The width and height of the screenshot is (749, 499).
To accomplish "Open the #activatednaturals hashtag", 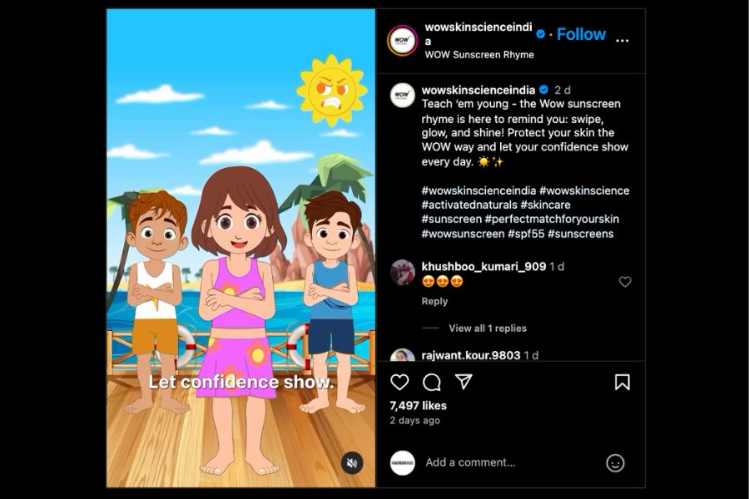I will pyautogui.click(x=469, y=205).
